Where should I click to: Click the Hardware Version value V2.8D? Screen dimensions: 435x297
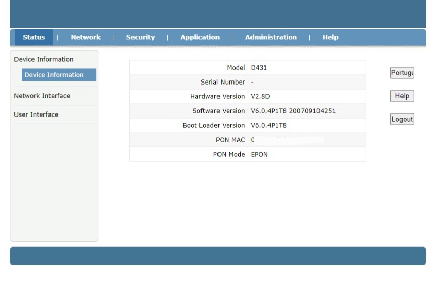tap(260, 96)
